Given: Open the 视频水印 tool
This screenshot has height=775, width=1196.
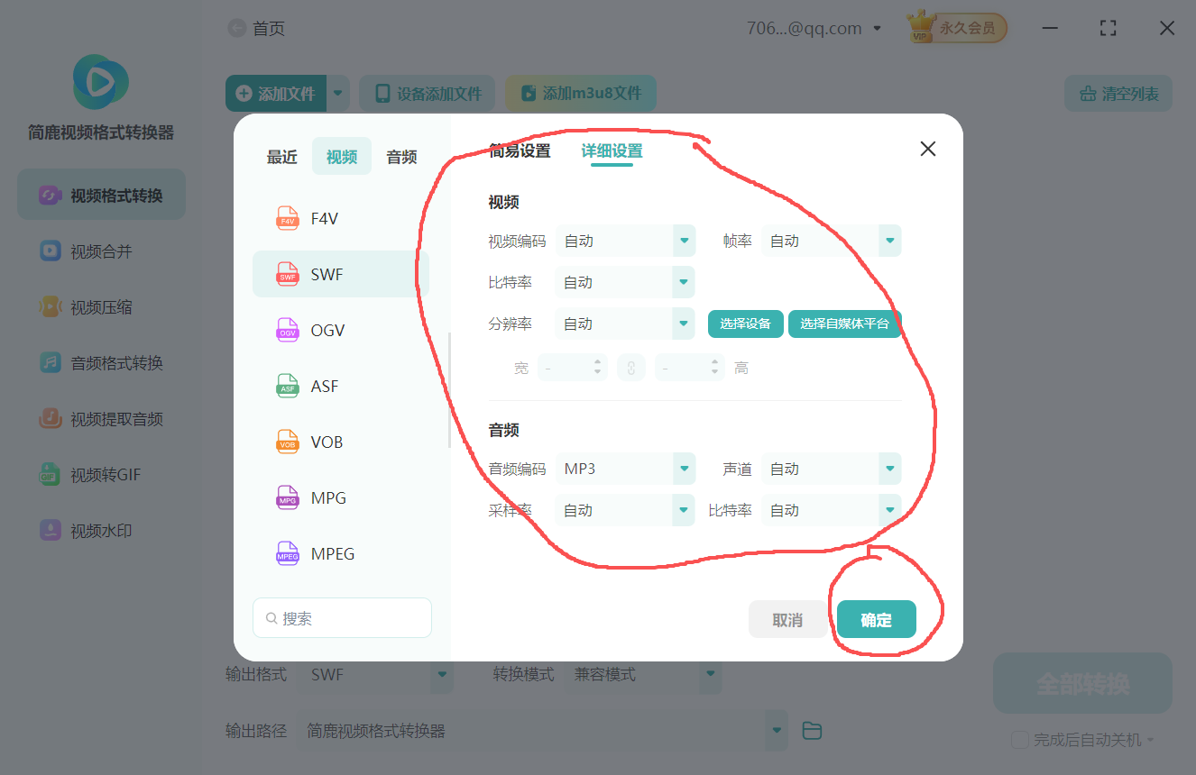Looking at the screenshot, I should pyautogui.click(x=51, y=531).
